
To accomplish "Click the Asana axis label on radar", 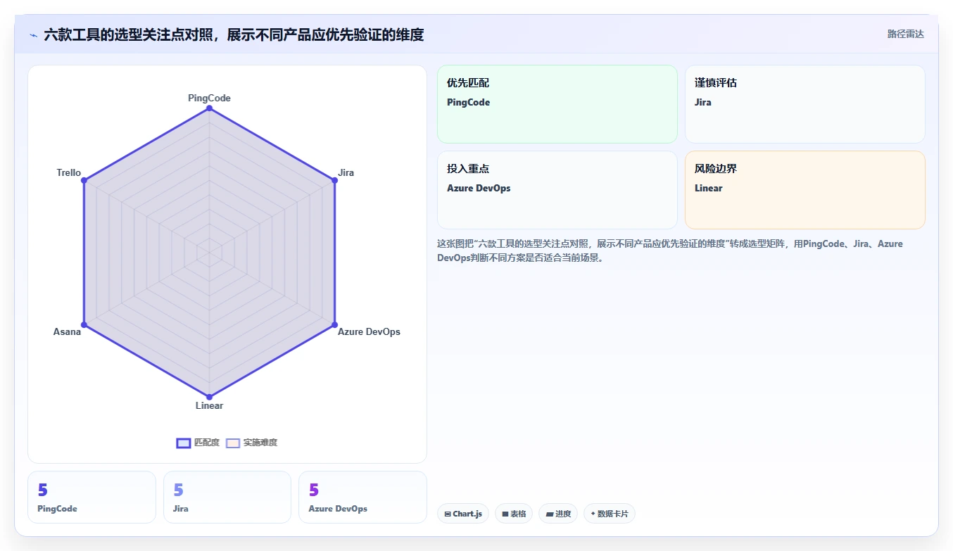I will [x=67, y=331].
